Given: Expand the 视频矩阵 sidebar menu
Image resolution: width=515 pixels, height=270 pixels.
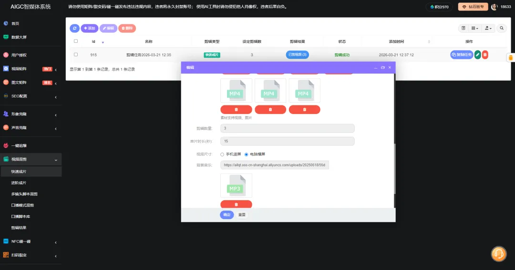Looking at the screenshot, I should coord(31,69).
